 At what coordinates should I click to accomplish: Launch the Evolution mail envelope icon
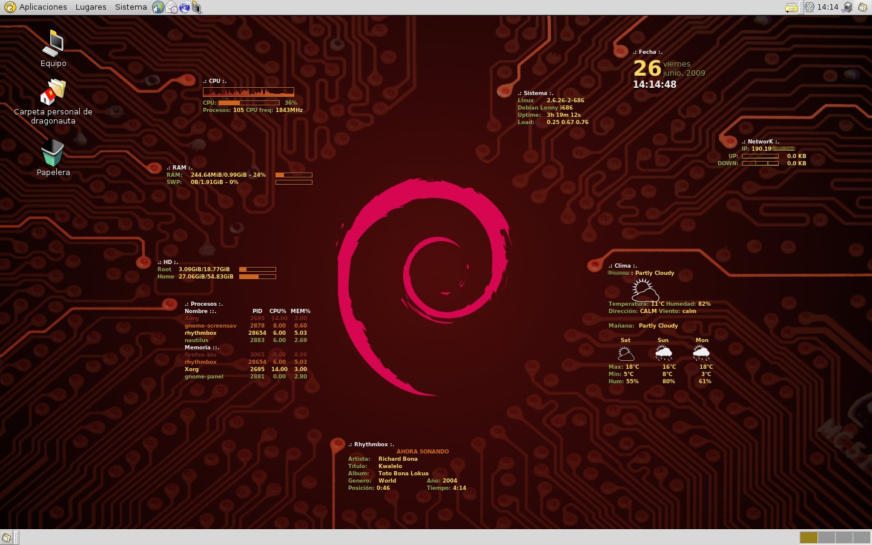171,7
